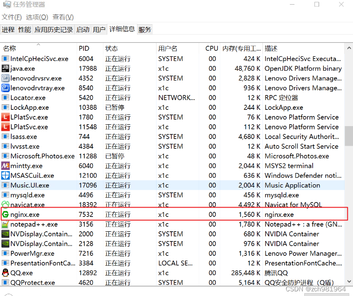This screenshot has width=353, height=296.
Task: Select the nginx.exe process name
Action: pos(25,215)
